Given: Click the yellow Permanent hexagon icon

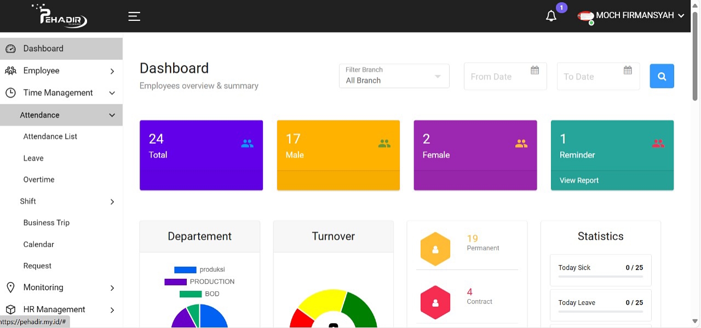Looking at the screenshot, I should tap(435, 249).
